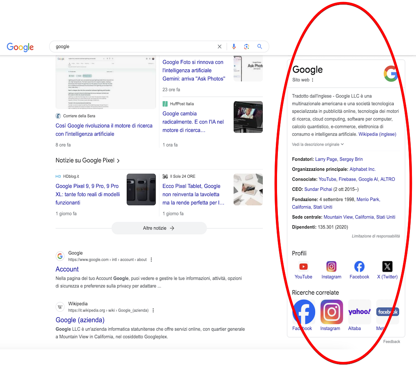
Task: Click the HDblog.it source icon
Action: pos(58,176)
